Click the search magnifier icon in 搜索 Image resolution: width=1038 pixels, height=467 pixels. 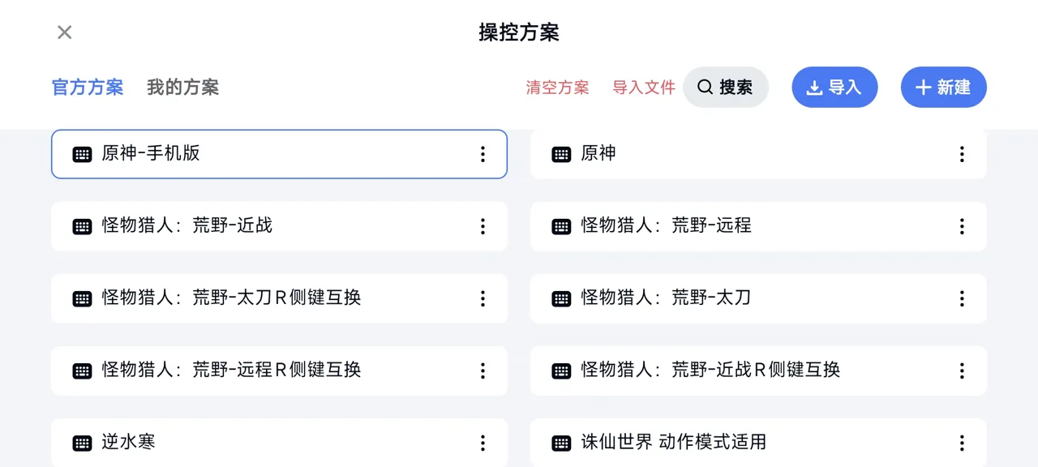click(x=704, y=87)
